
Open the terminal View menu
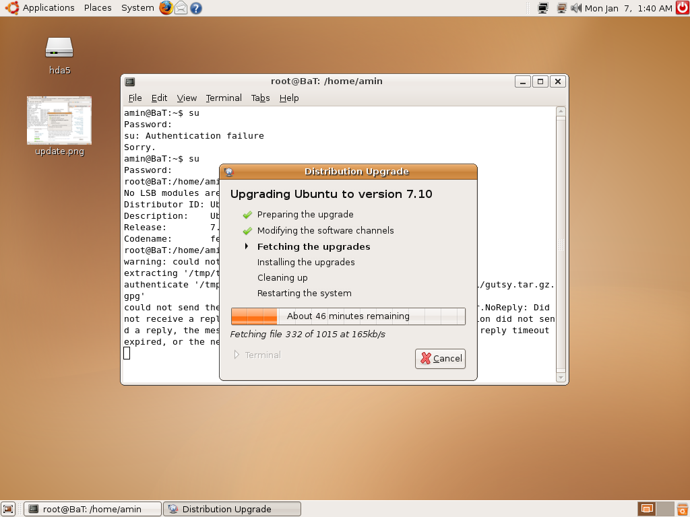[x=187, y=98]
